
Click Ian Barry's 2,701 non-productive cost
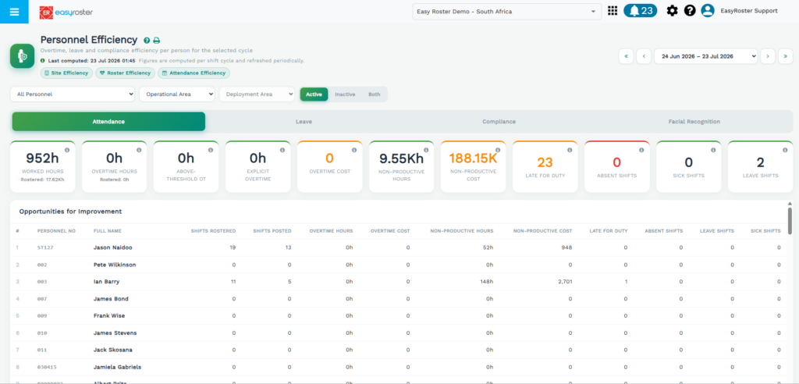click(x=564, y=282)
